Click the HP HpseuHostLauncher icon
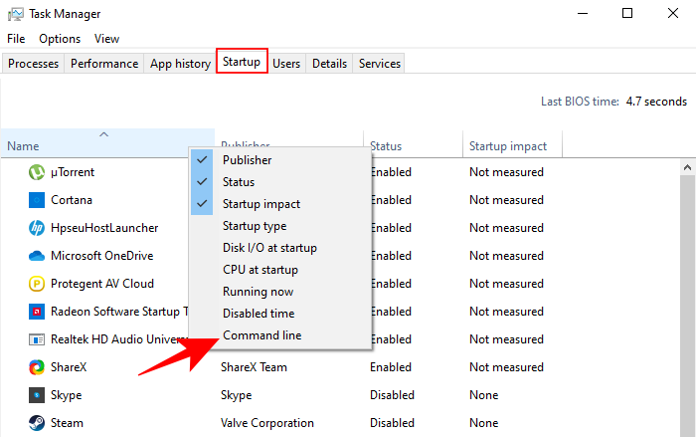This screenshot has width=696, height=437. point(36,228)
